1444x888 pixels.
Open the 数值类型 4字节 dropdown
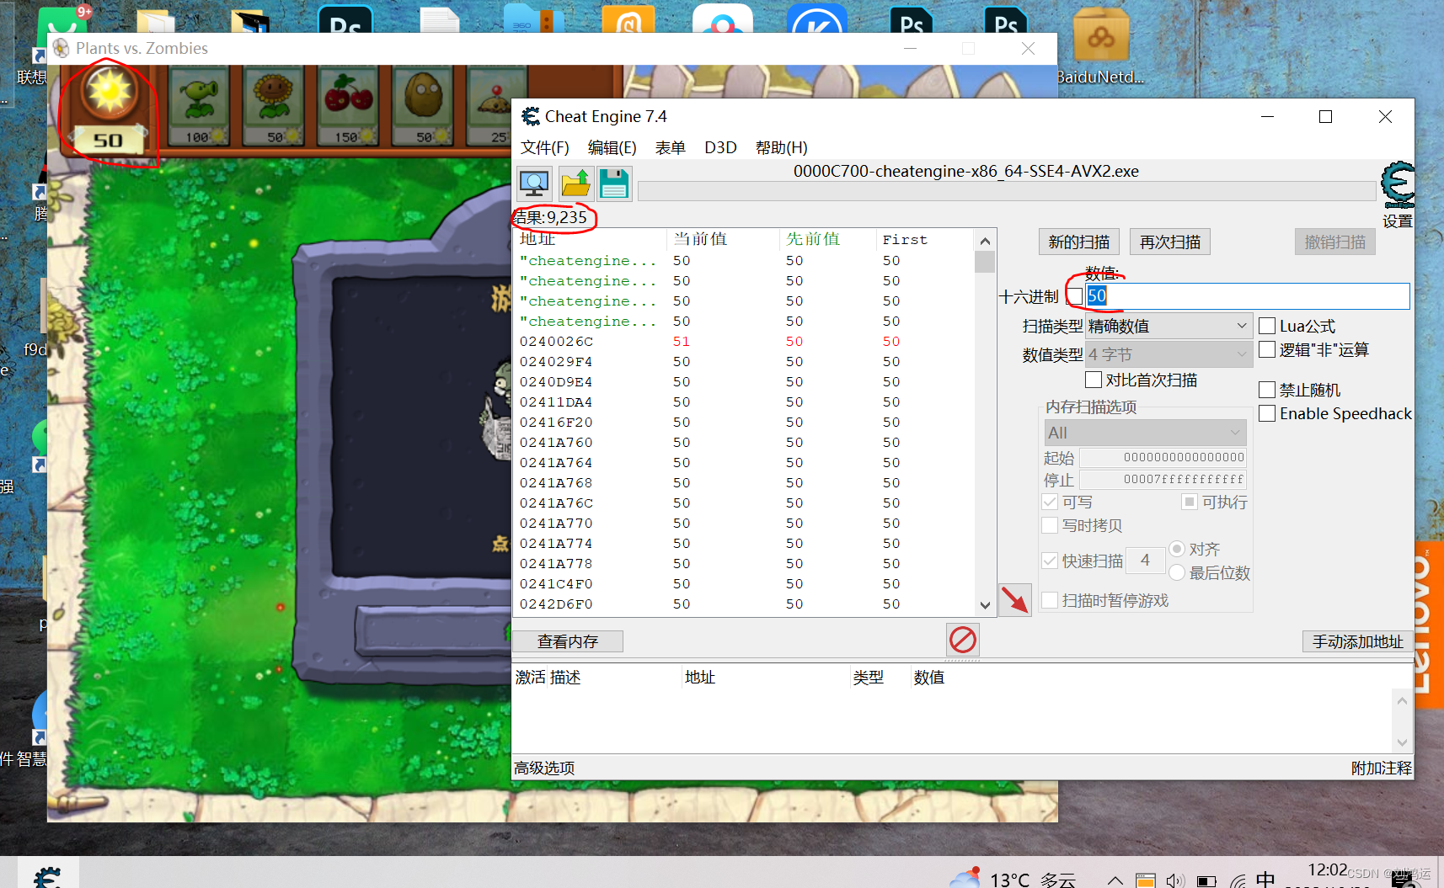tap(1168, 354)
